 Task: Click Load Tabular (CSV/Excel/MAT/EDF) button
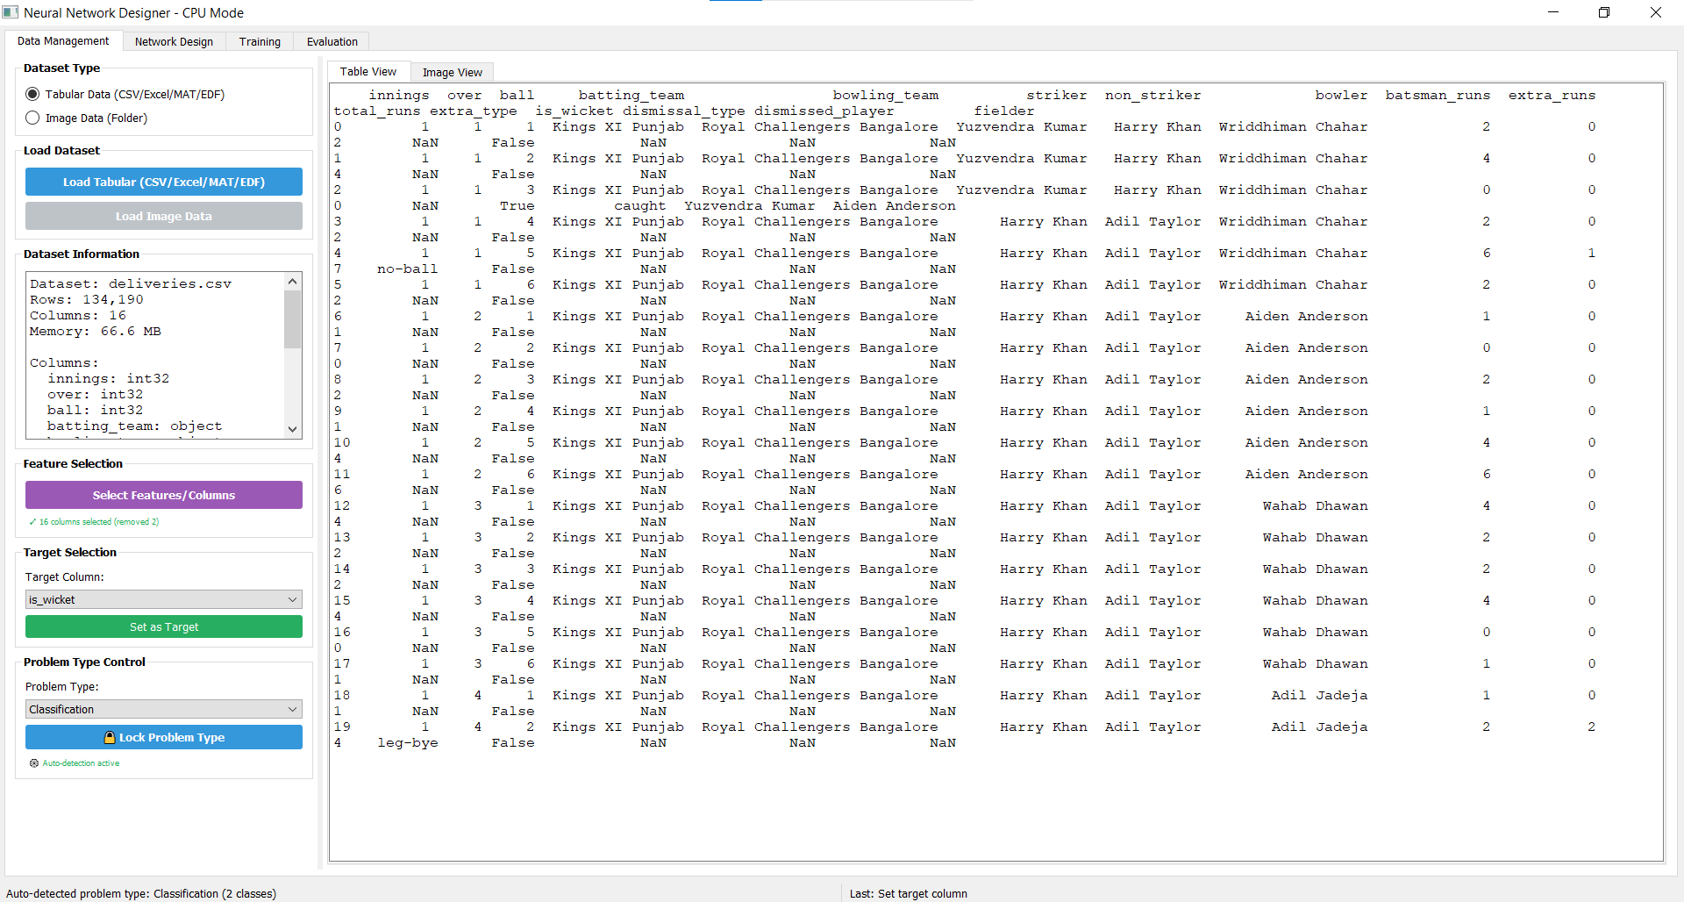164,182
